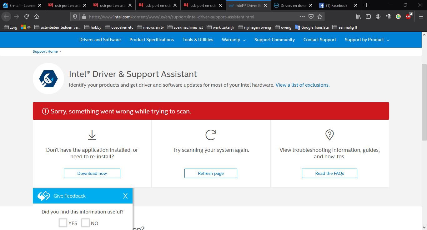427x230 pixels.
Task: Click the green globe extension icon
Action: (x=398, y=17)
